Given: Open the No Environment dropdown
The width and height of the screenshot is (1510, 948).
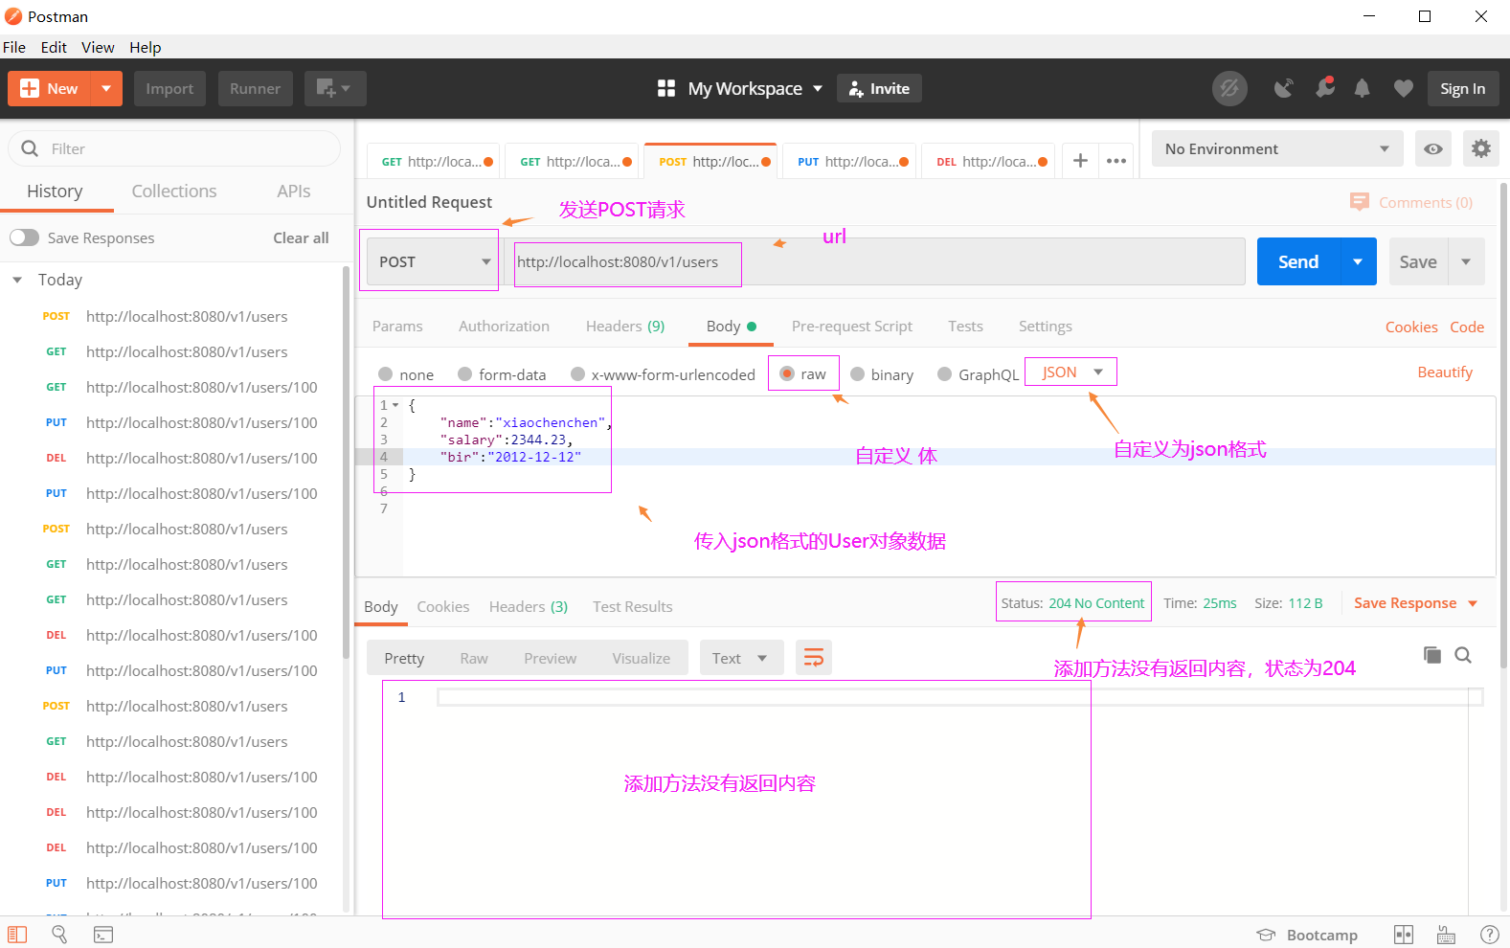Looking at the screenshot, I should [1277, 148].
